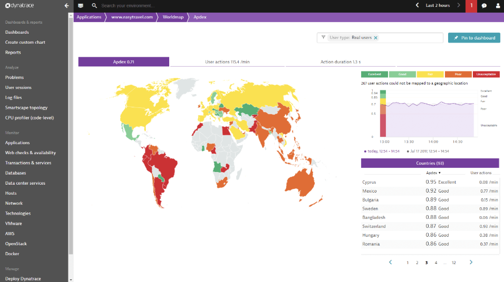504x282 pixels.
Task: Open the chat speech bubble icon
Action: (484, 6)
